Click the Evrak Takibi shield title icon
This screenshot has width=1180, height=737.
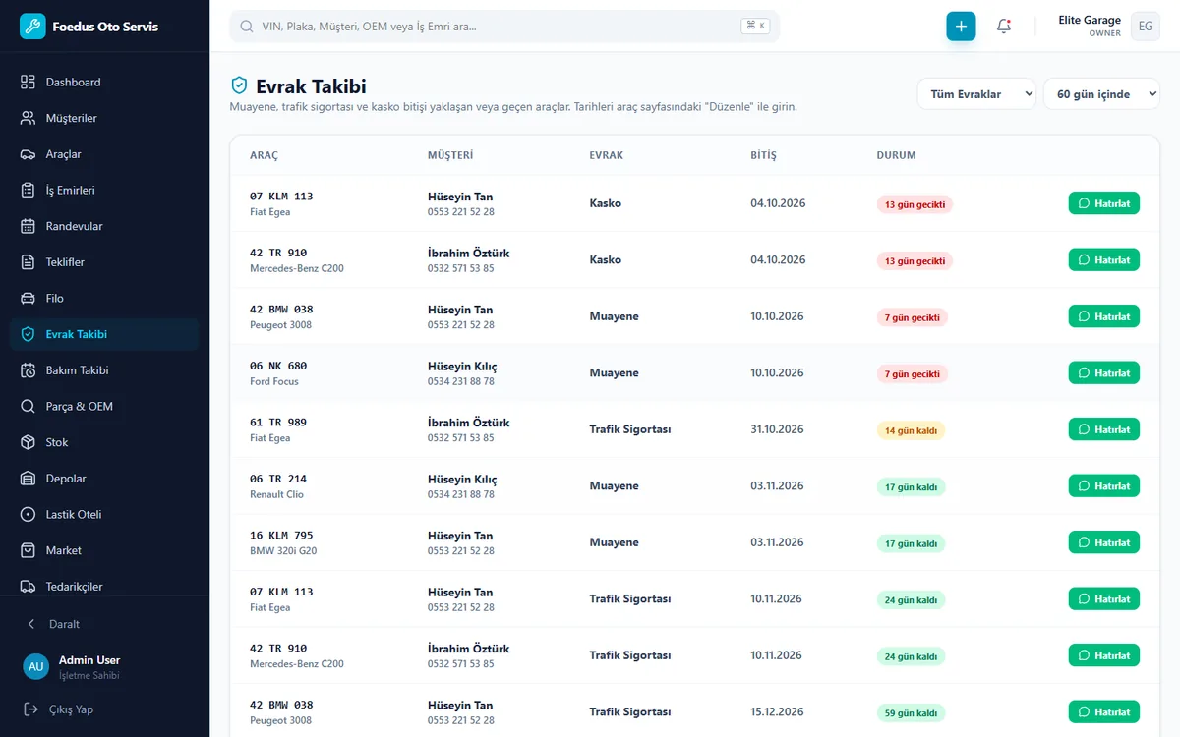click(239, 86)
